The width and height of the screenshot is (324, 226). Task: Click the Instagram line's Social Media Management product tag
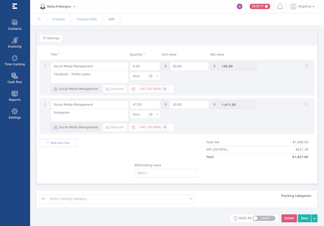76,127
